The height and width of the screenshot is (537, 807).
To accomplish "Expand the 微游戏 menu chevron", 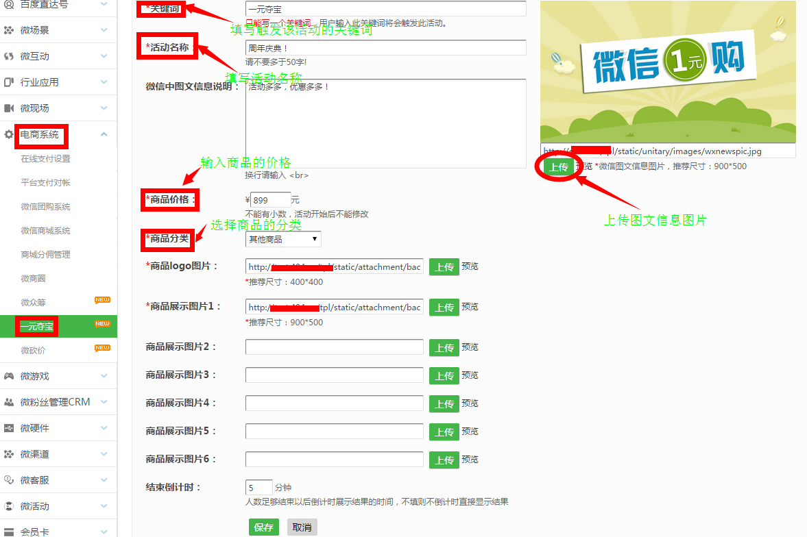I will tap(104, 376).
